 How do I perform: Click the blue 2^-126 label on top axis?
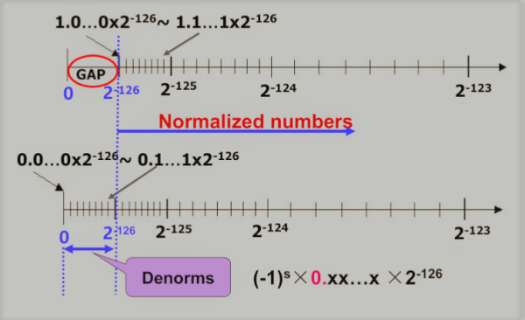click(122, 93)
